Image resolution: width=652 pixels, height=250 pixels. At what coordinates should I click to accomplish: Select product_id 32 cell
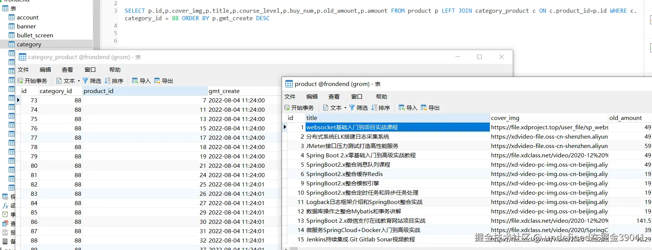[145, 241]
